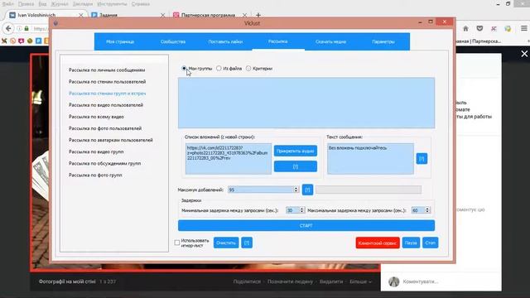The width and height of the screenshot is (530, 298).
Task: Select Рассылка по аватаркам пользователей
Action: pos(110,140)
